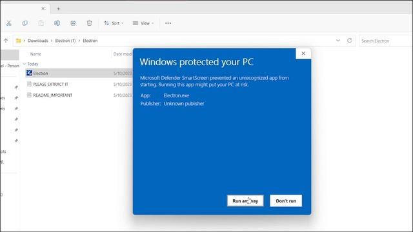The width and height of the screenshot is (413, 232).
Task: Open the Sort dropdown
Action: (114, 23)
